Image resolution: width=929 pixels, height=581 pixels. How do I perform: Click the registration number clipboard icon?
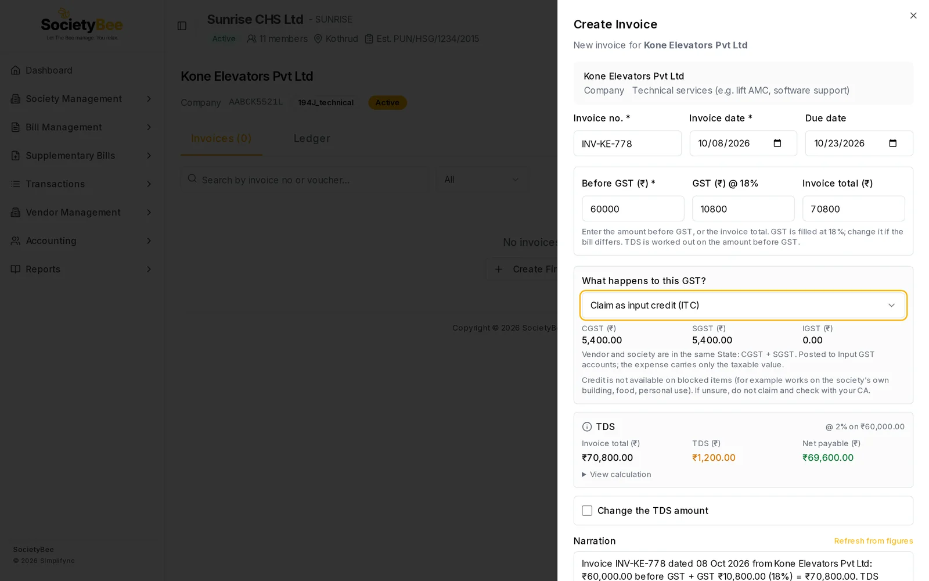tap(369, 39)
